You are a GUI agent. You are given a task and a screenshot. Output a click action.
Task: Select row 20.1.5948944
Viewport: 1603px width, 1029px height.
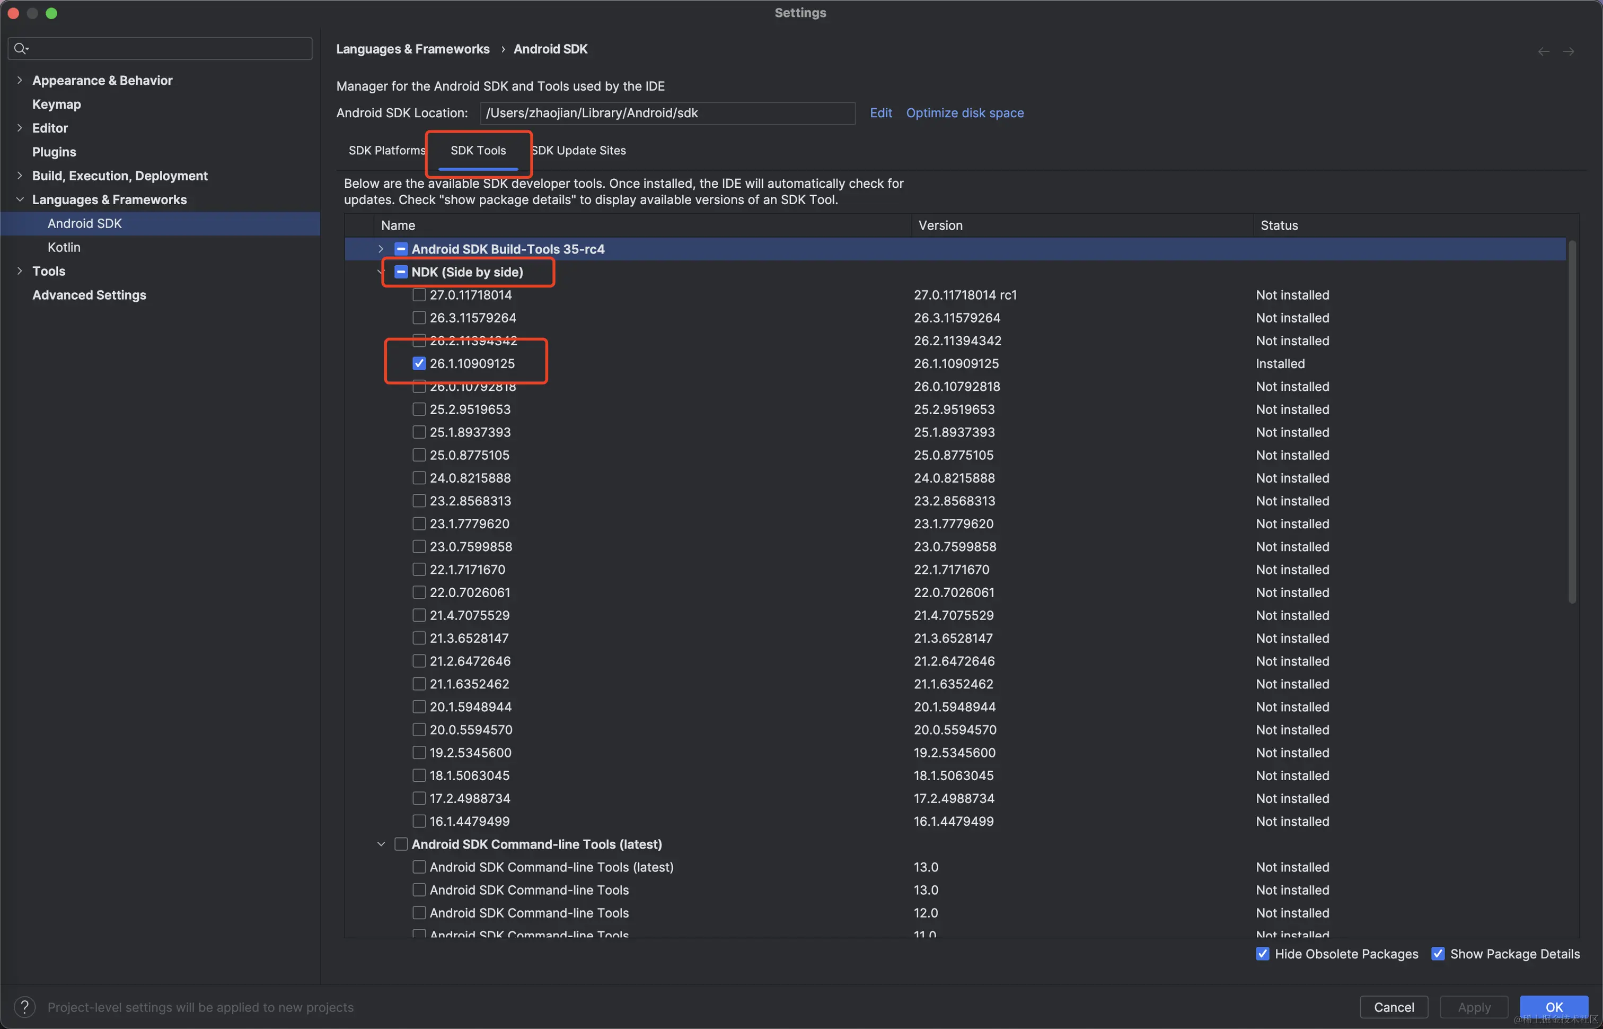pyautogui.click(x=955, y=707)
